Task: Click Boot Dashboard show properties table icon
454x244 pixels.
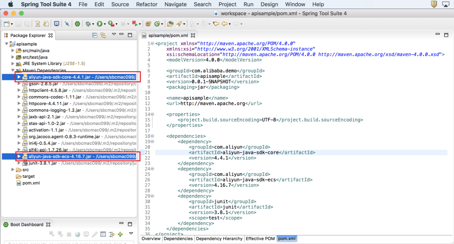Action: (x=103, y=235)
